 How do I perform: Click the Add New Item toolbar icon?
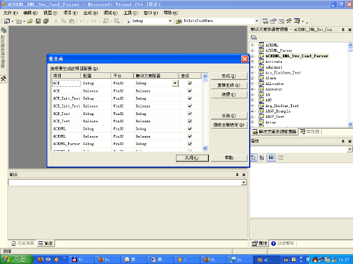click(19, 21)
